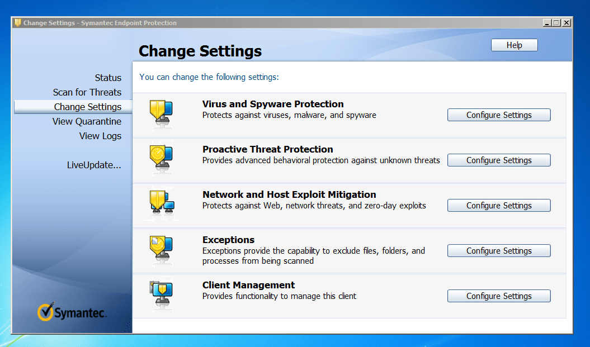Click 'Provides advanced behavioral protection' description

321,160
